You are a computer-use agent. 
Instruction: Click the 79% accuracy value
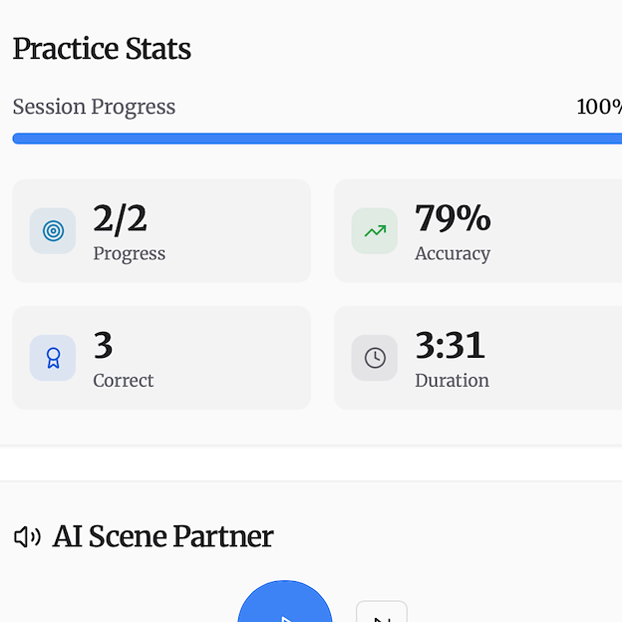[453, 218]
